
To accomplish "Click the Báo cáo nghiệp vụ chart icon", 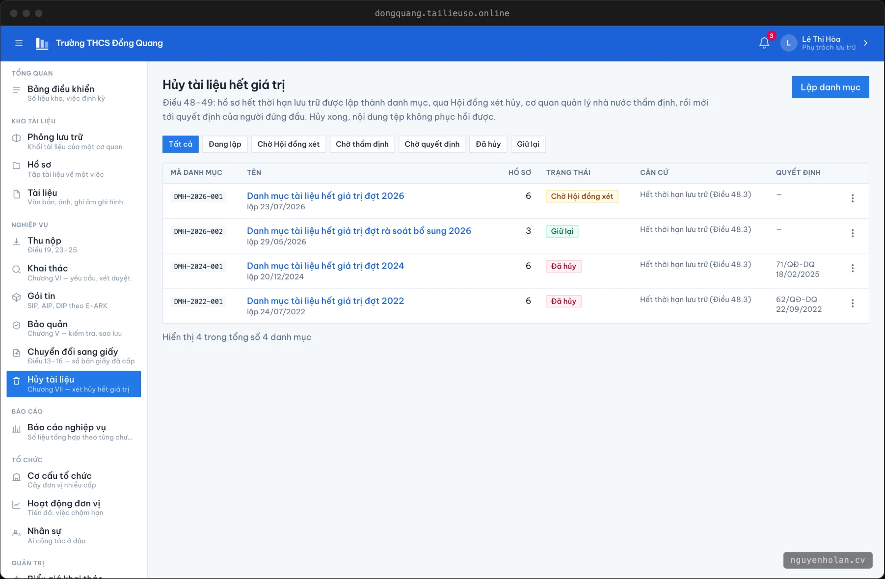I will [17, 429].
